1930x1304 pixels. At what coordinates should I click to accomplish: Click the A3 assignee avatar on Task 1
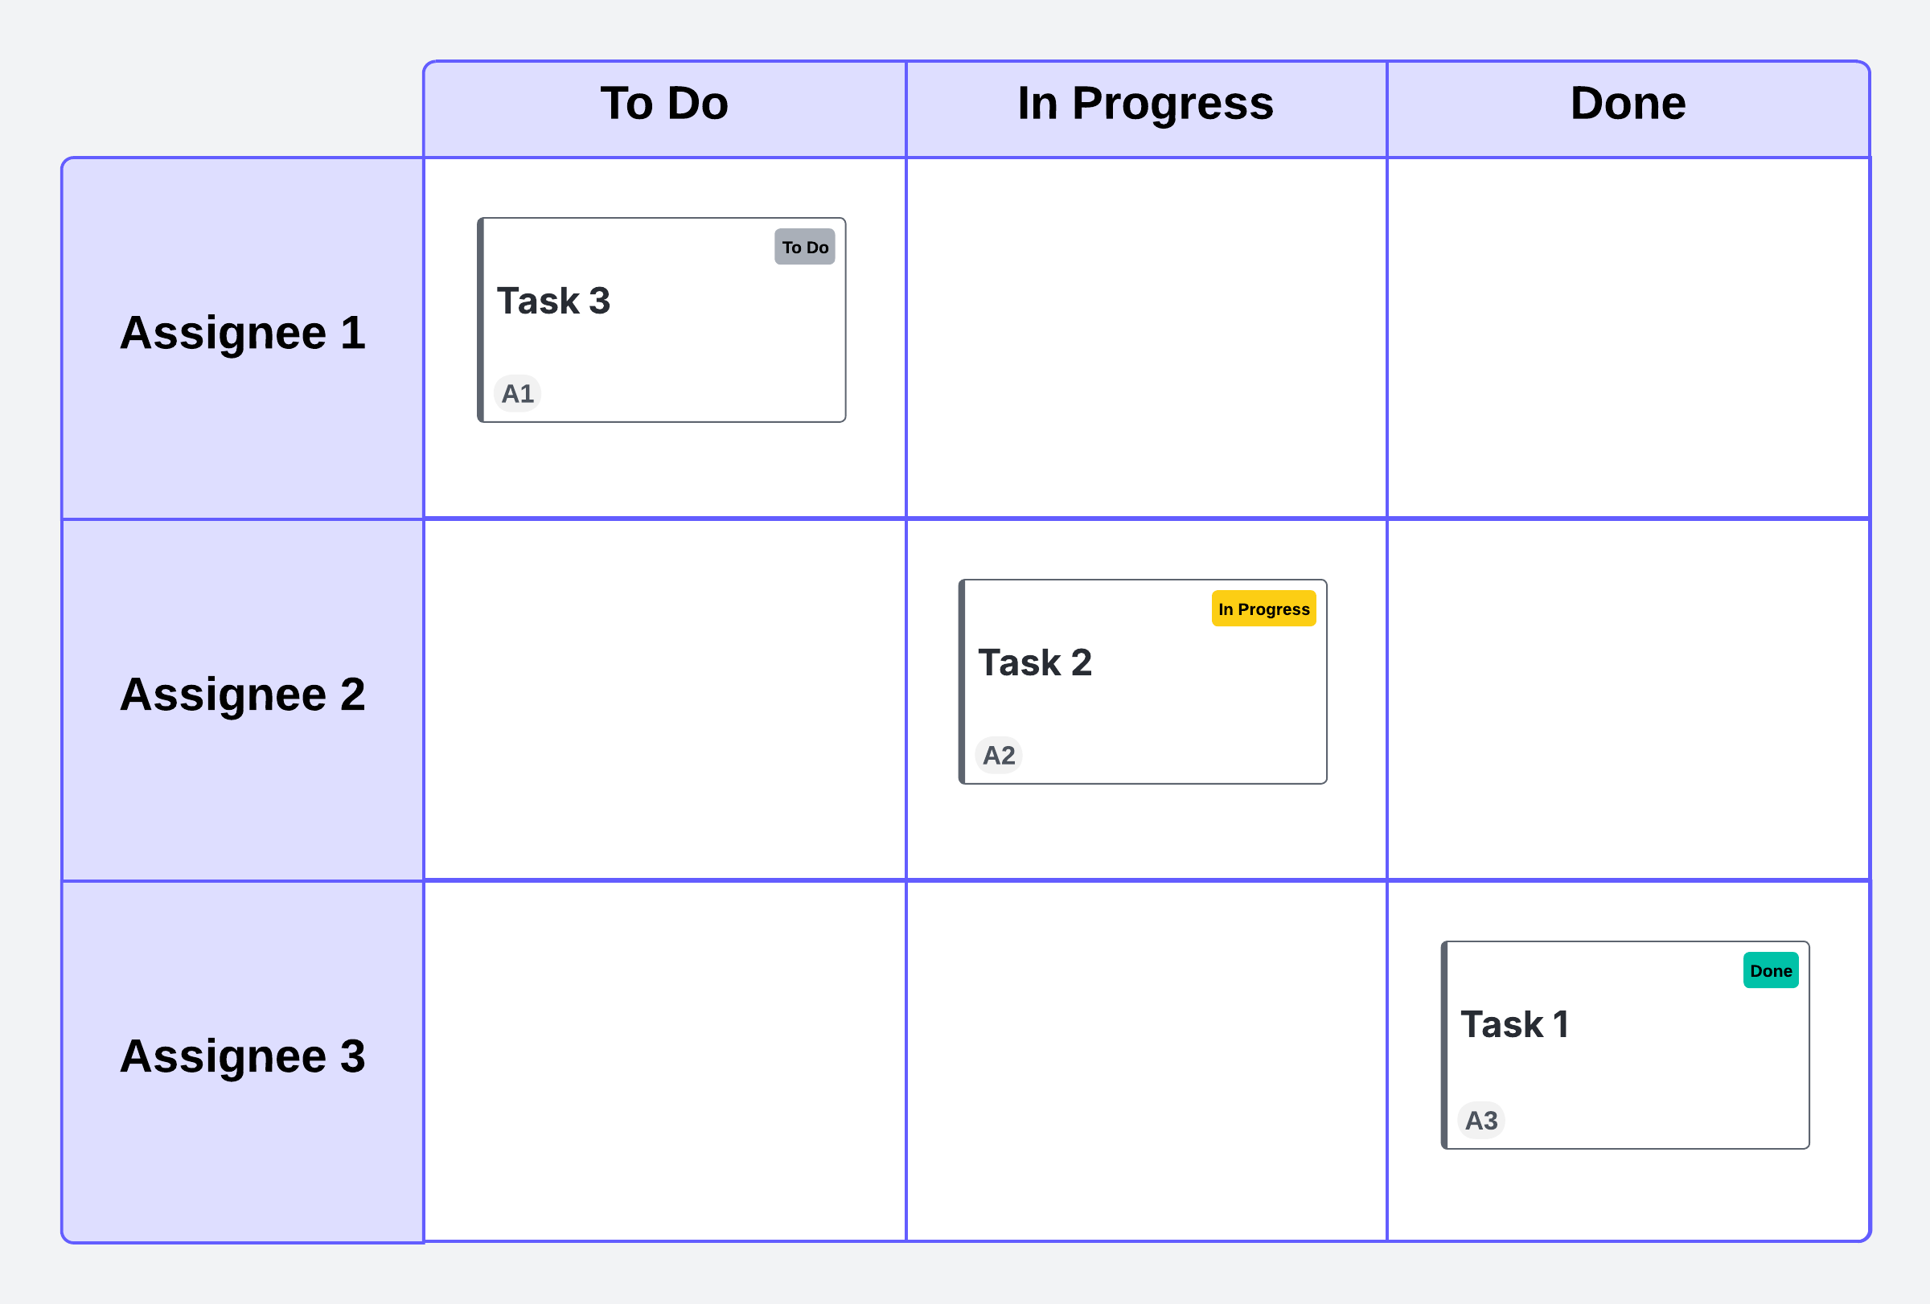tap(1480, 1121)
